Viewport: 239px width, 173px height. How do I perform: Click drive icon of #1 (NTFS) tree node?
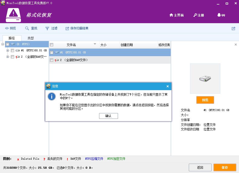18,50
